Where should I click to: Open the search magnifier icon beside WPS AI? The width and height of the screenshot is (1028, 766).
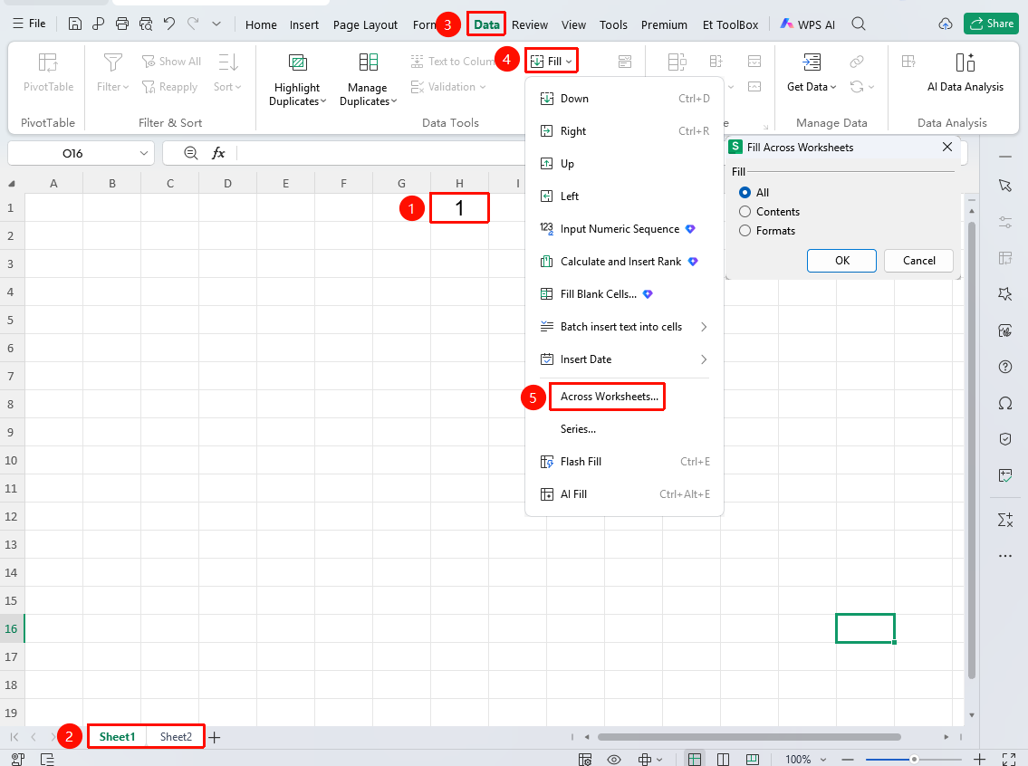point(859,24)
